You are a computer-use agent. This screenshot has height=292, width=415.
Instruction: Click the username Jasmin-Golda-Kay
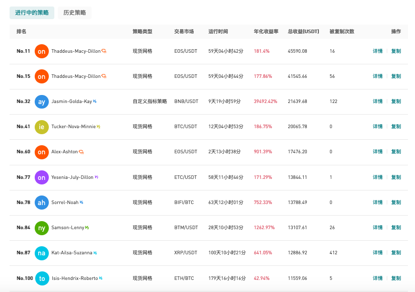tap(71, 102)
